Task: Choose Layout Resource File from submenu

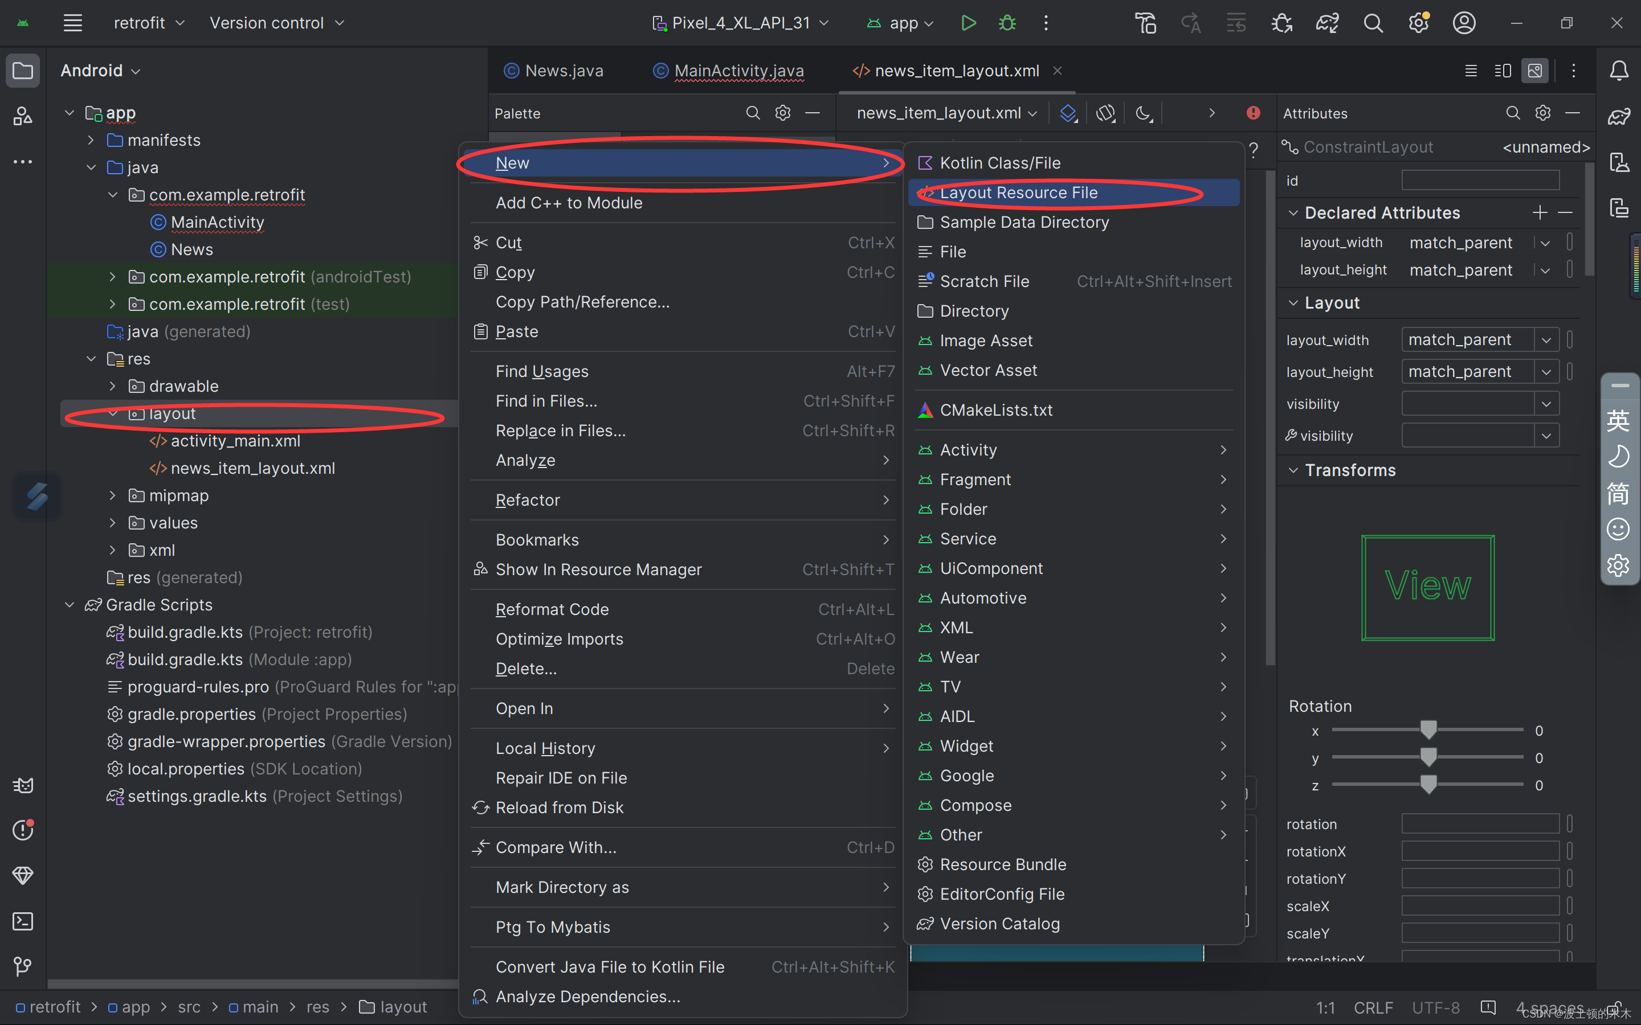Action: [x=1073, y=192]
